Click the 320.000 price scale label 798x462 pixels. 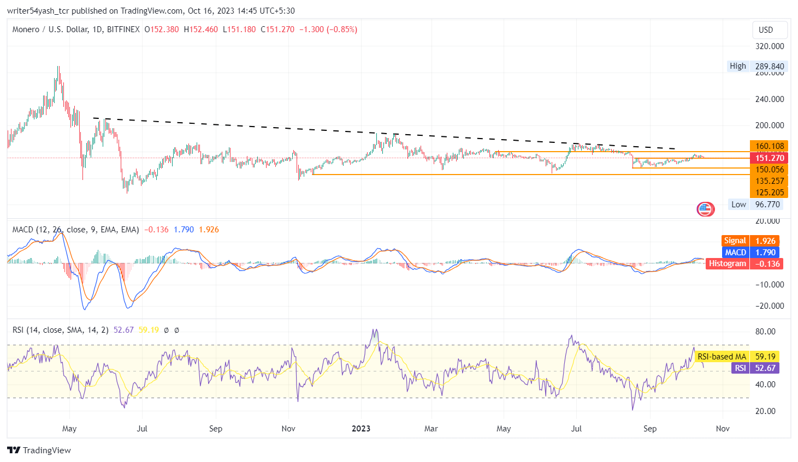(770, 46)
